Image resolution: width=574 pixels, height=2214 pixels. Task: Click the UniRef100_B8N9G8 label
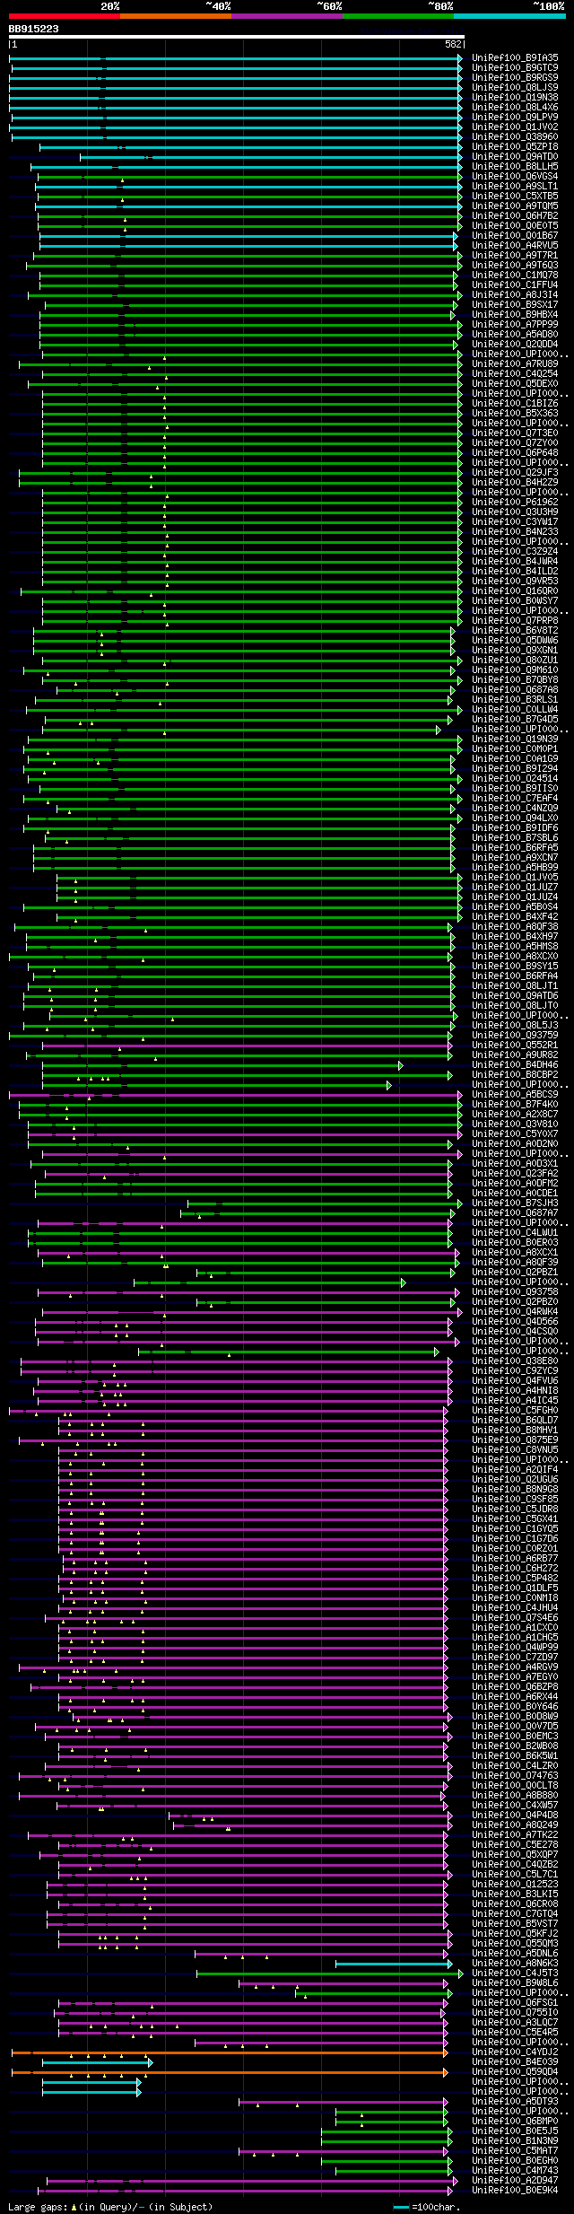515,1490
